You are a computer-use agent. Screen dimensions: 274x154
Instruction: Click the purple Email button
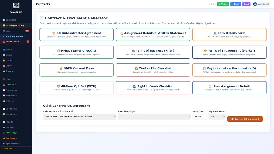point(246,4)
